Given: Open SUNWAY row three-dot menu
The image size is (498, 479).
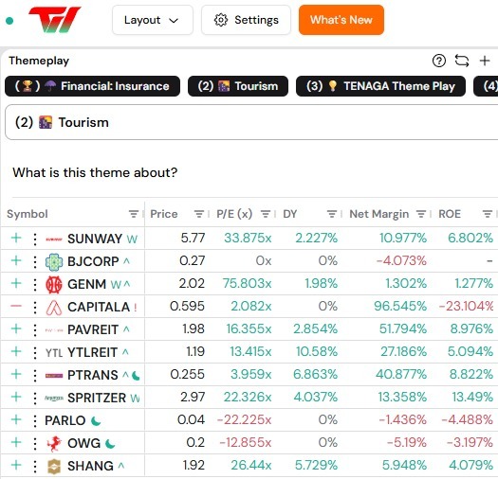Looking at the screenshot, I should (35, 239).
